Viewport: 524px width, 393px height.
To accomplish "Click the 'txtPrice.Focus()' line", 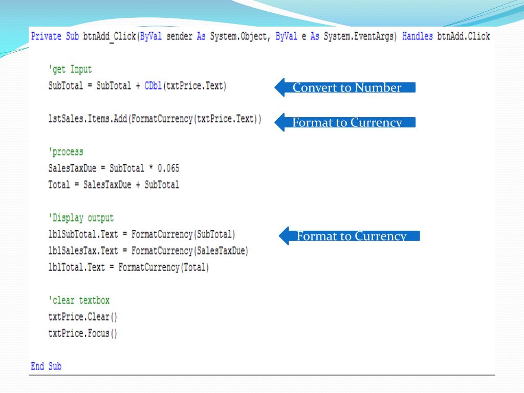I will (83, 334).
